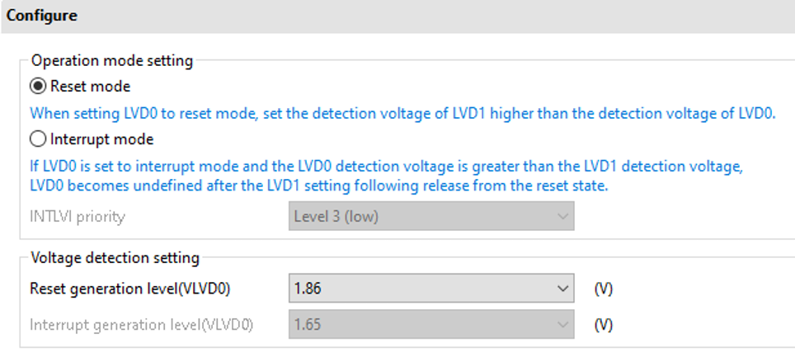Click the Reset mode label text
795x357 pixels.
click(x=90, y=87)
